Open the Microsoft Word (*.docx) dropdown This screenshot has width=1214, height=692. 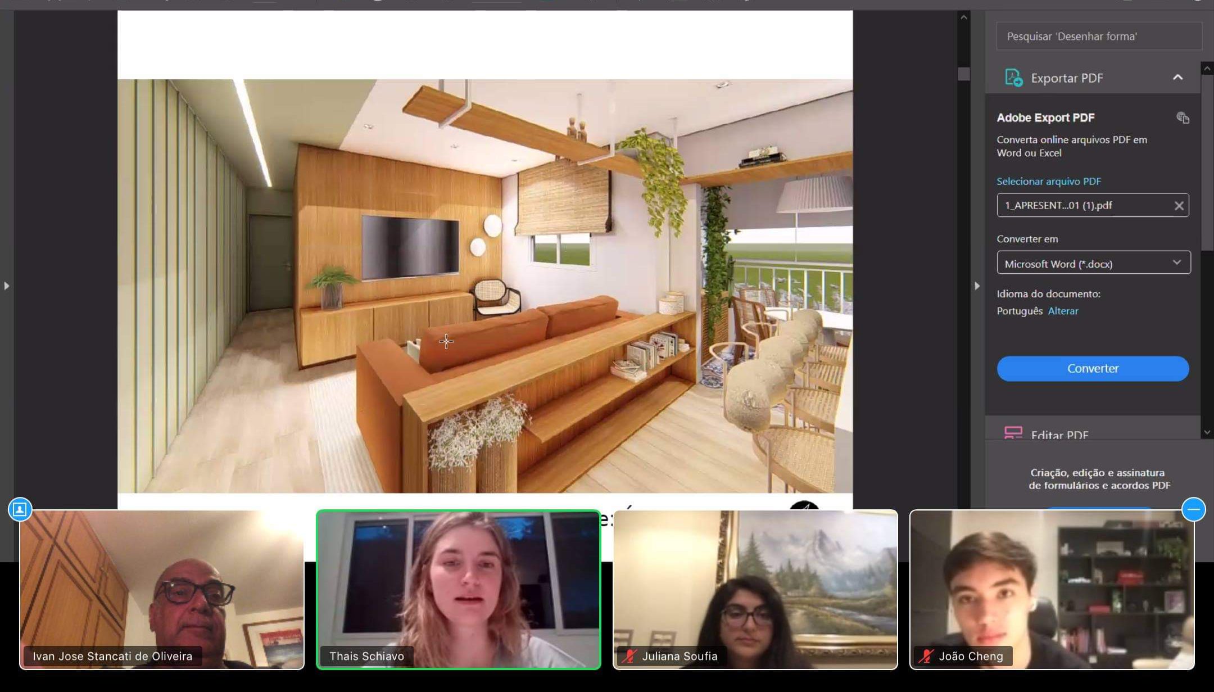[x=1093, y=263]
